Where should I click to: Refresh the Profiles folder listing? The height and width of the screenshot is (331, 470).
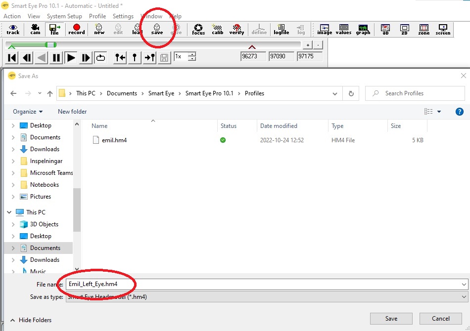click(x=351, y=93)
